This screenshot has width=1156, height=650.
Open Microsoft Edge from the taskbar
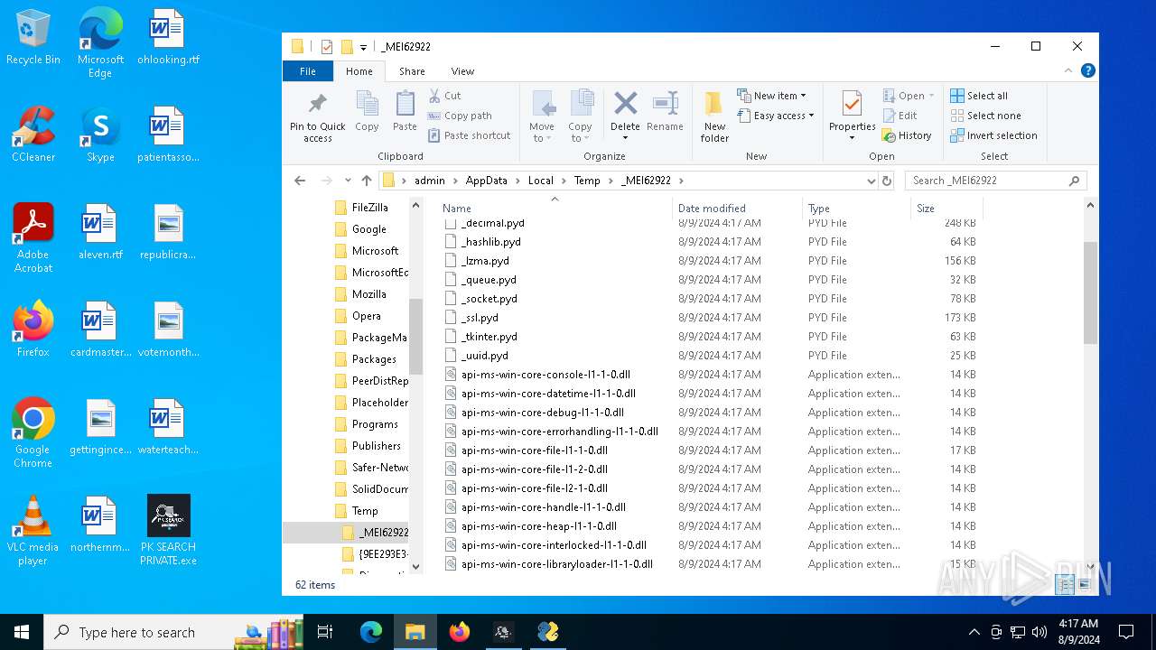point(371,632)
